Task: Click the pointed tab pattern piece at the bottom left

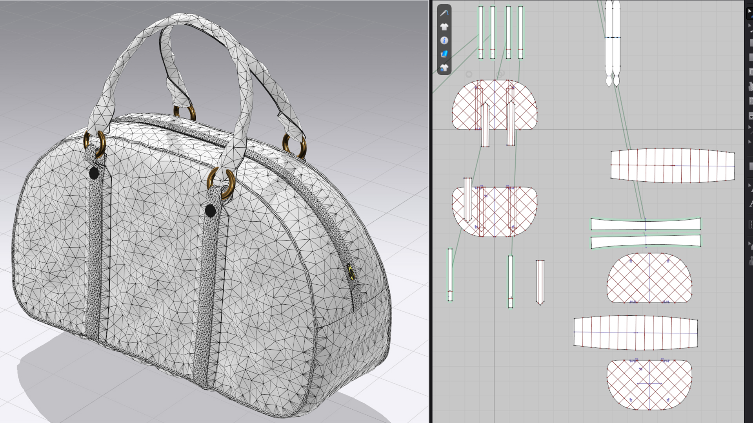Action: (540, 282)
